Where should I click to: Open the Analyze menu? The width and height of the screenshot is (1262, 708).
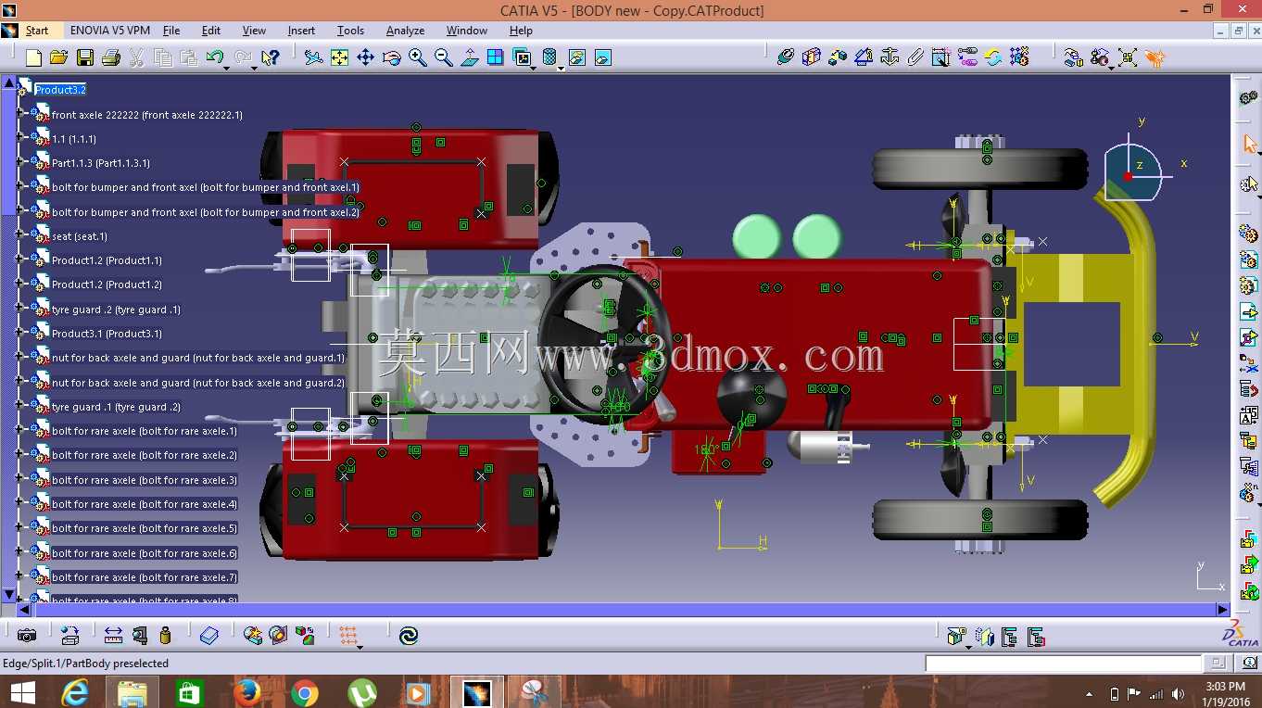(405, 31)
